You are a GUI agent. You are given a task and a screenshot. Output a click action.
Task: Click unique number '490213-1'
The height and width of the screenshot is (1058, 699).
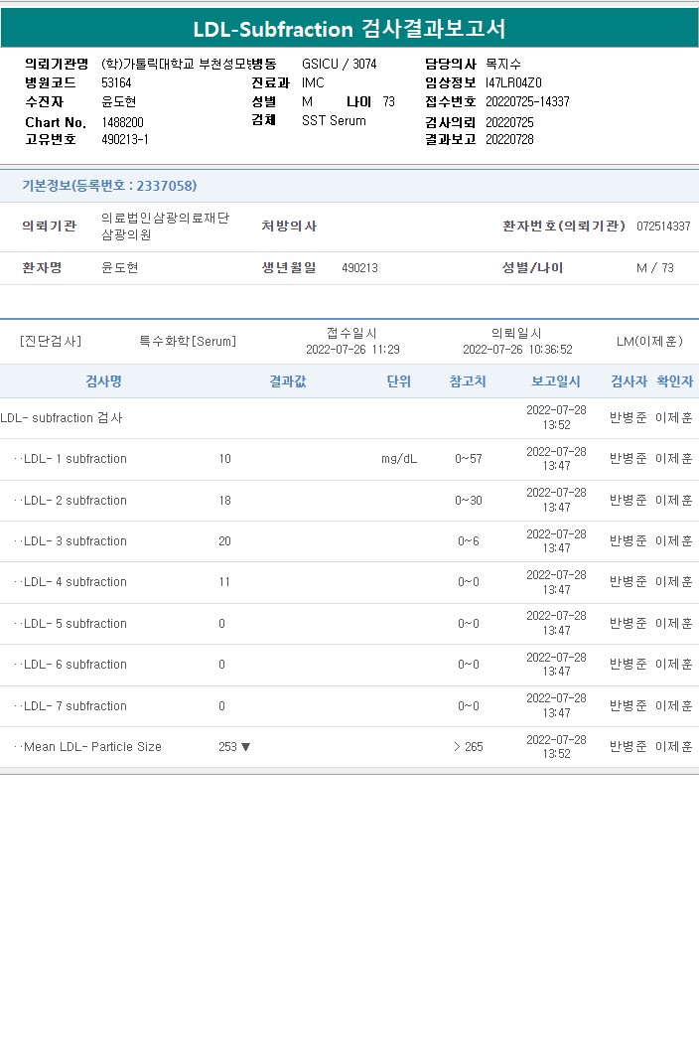[x=125, y=140]
